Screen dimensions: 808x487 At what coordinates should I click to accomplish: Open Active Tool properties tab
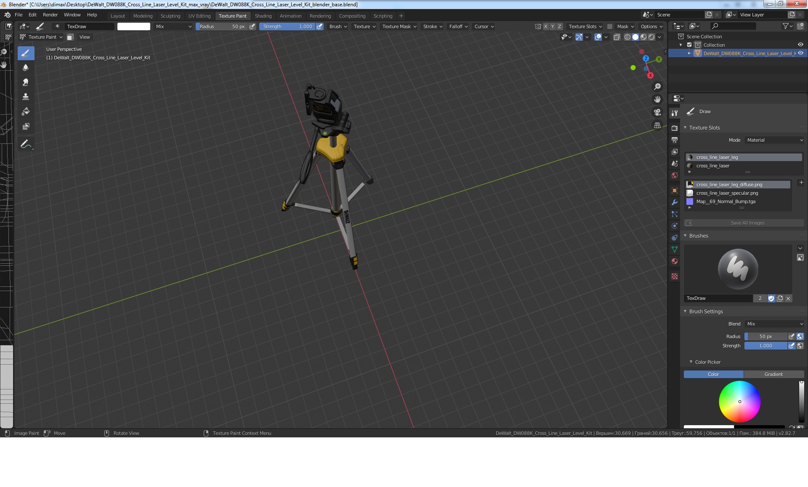675,113
